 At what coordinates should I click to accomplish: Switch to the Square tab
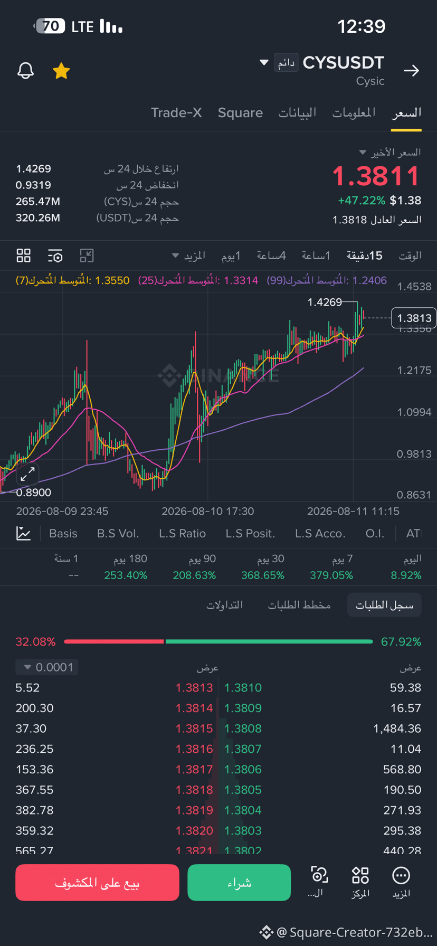pyautogui.click(x=240, y=112)
